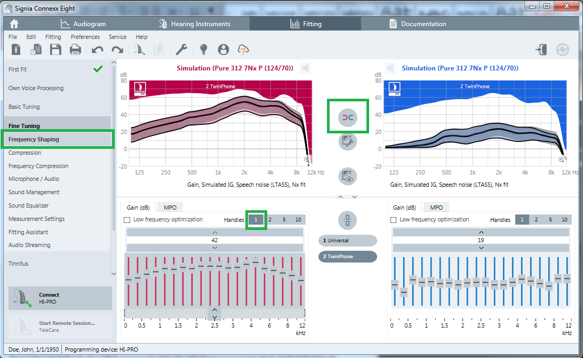Select Handles 10 on blue side
Viewport: 583px width, 358px height.
564,220
